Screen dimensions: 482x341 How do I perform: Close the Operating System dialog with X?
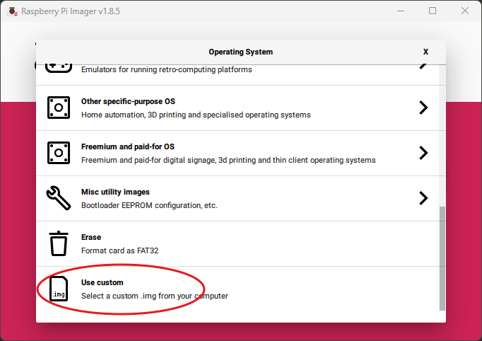[425, 52]
